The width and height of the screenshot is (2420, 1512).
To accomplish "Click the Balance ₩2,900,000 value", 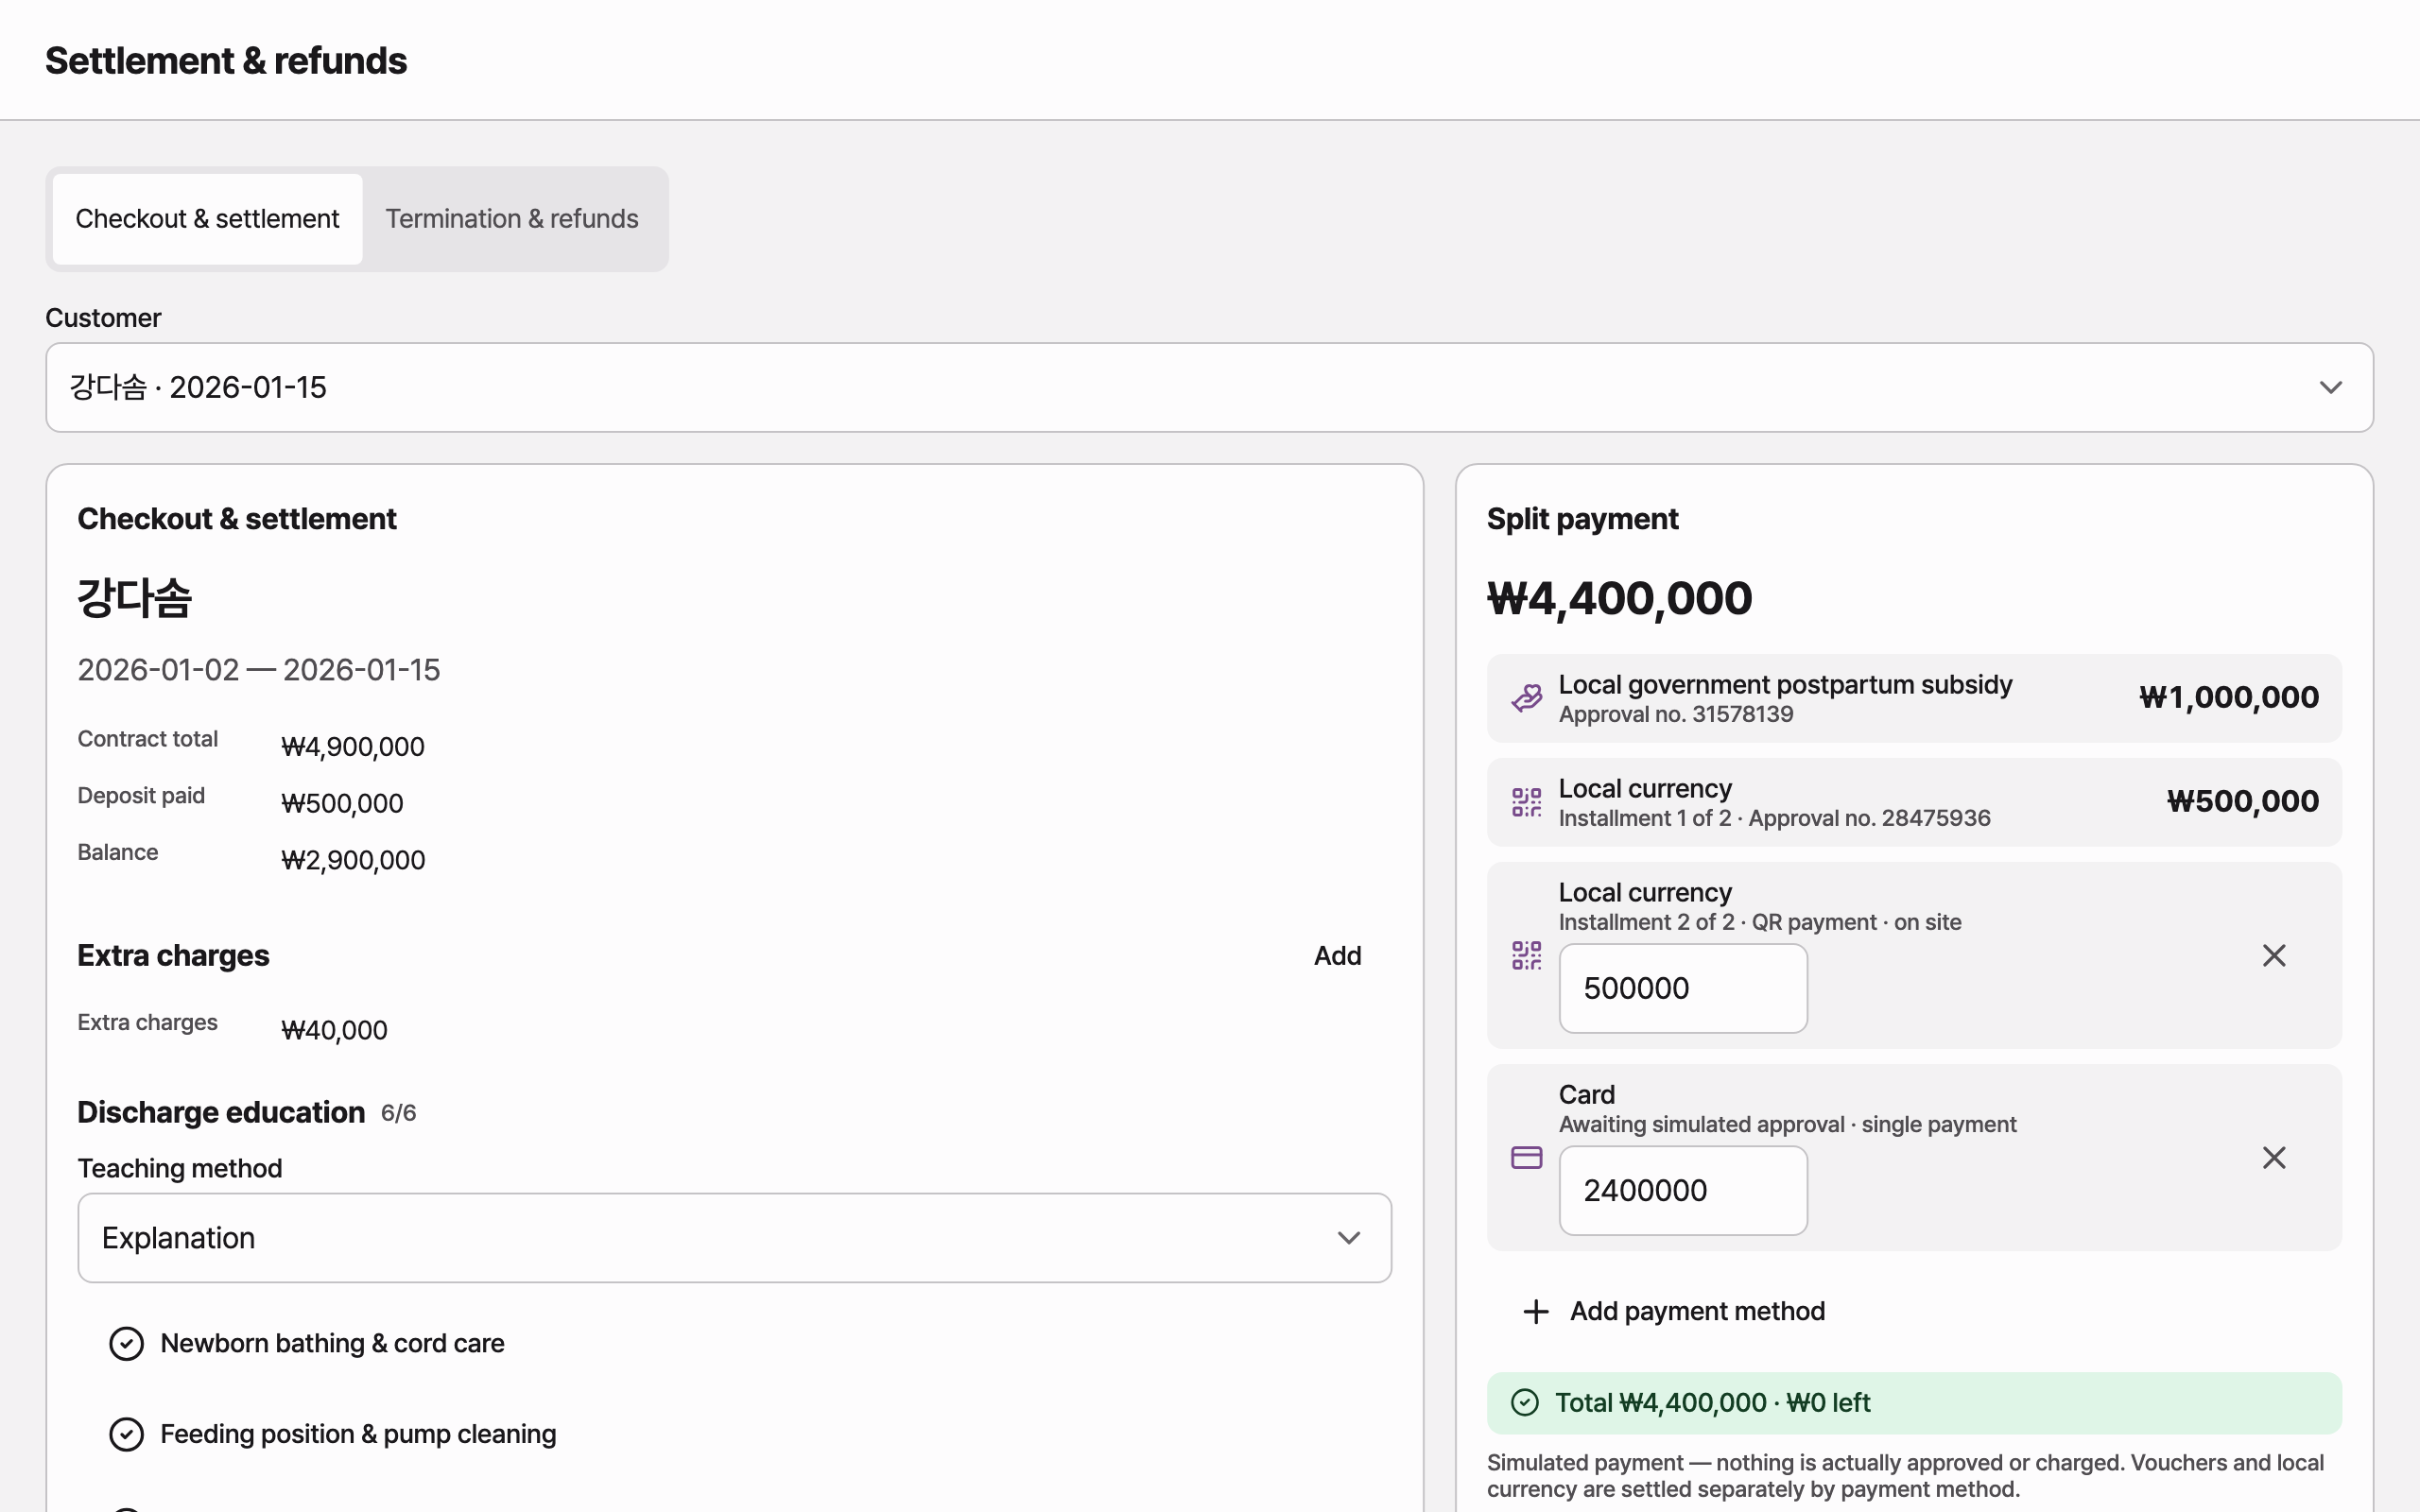I will coord(353,860).
